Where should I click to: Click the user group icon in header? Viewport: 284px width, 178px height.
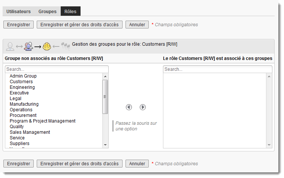28,46
